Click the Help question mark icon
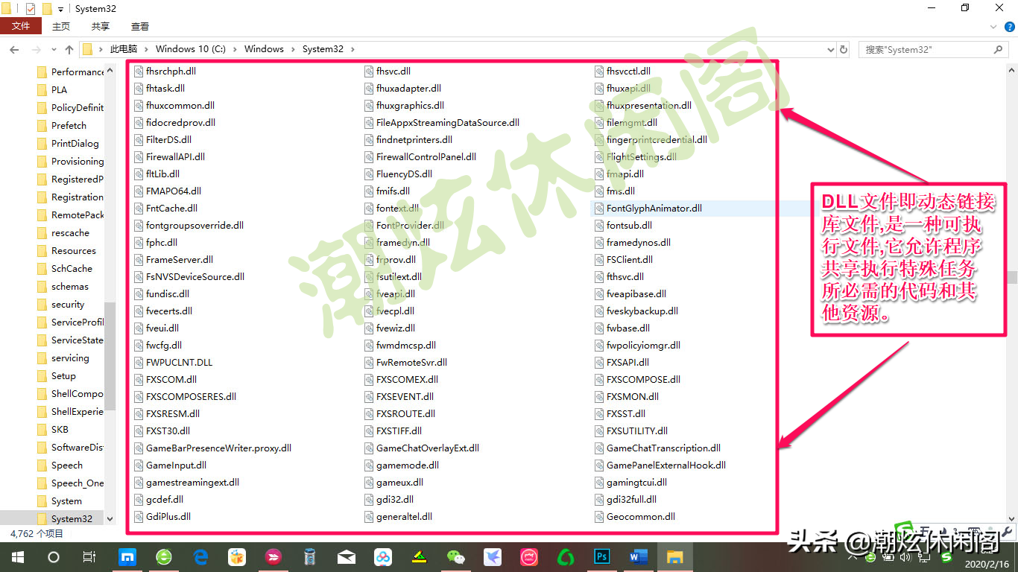 tap(1009, 26)
